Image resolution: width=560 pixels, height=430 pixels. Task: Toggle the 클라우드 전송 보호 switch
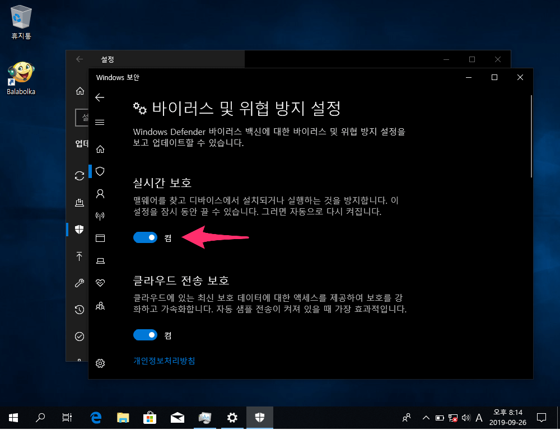[x=145, y=335]
